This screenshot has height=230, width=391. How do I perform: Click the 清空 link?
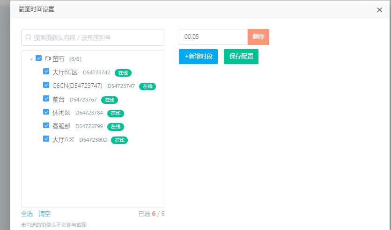44,214
